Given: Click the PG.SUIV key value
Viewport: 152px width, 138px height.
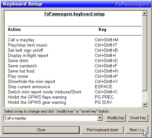Looking at the screenshot, I should pyautogui.click(x=103, y=102).
